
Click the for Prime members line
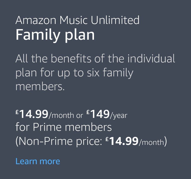tap(63, 127)
